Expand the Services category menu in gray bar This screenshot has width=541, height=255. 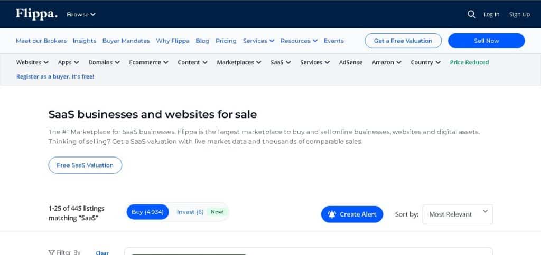315,62
